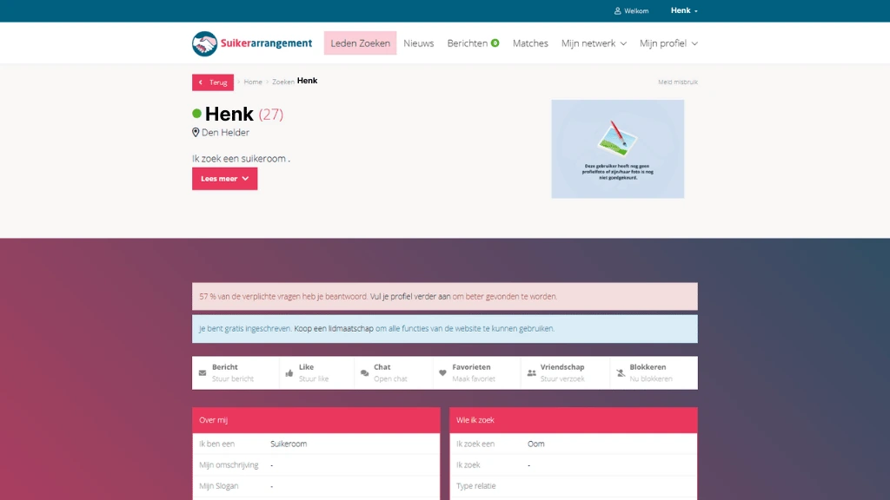This screenshot has width=890, height=500.
Task: Click the profile photo placeholder image
Action: [617, 148]
